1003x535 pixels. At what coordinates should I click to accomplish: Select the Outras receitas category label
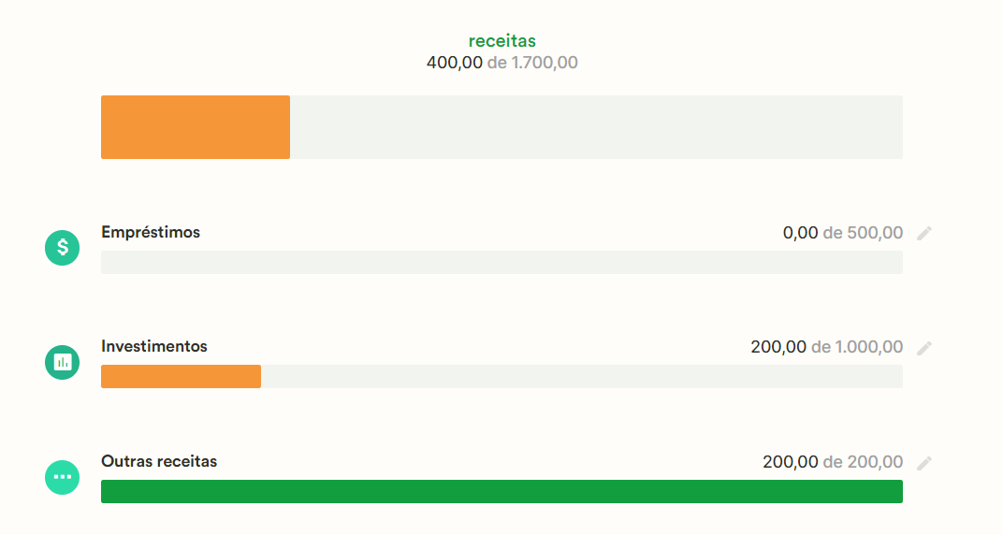[159, 461]
